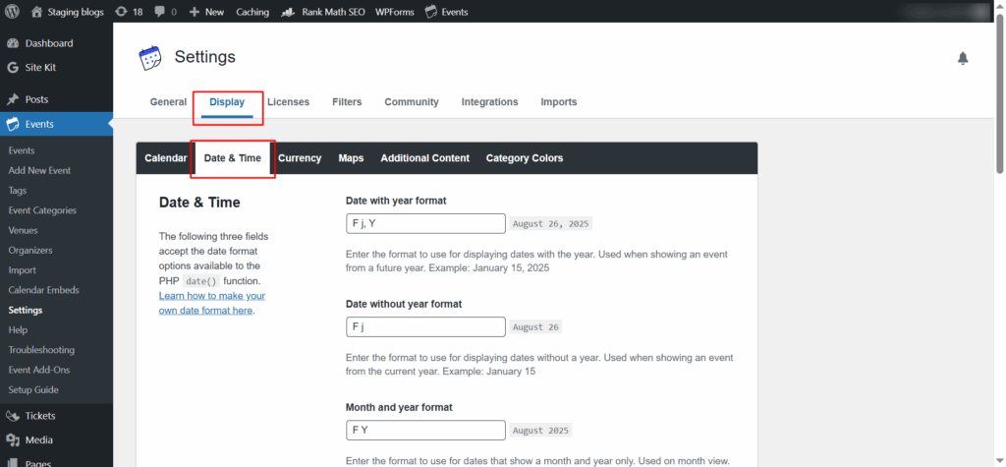Screen dimensions: 1006x467
Task: Open the comments bubble showing 0
Action: pyautogui.click(x=165, y=12)
